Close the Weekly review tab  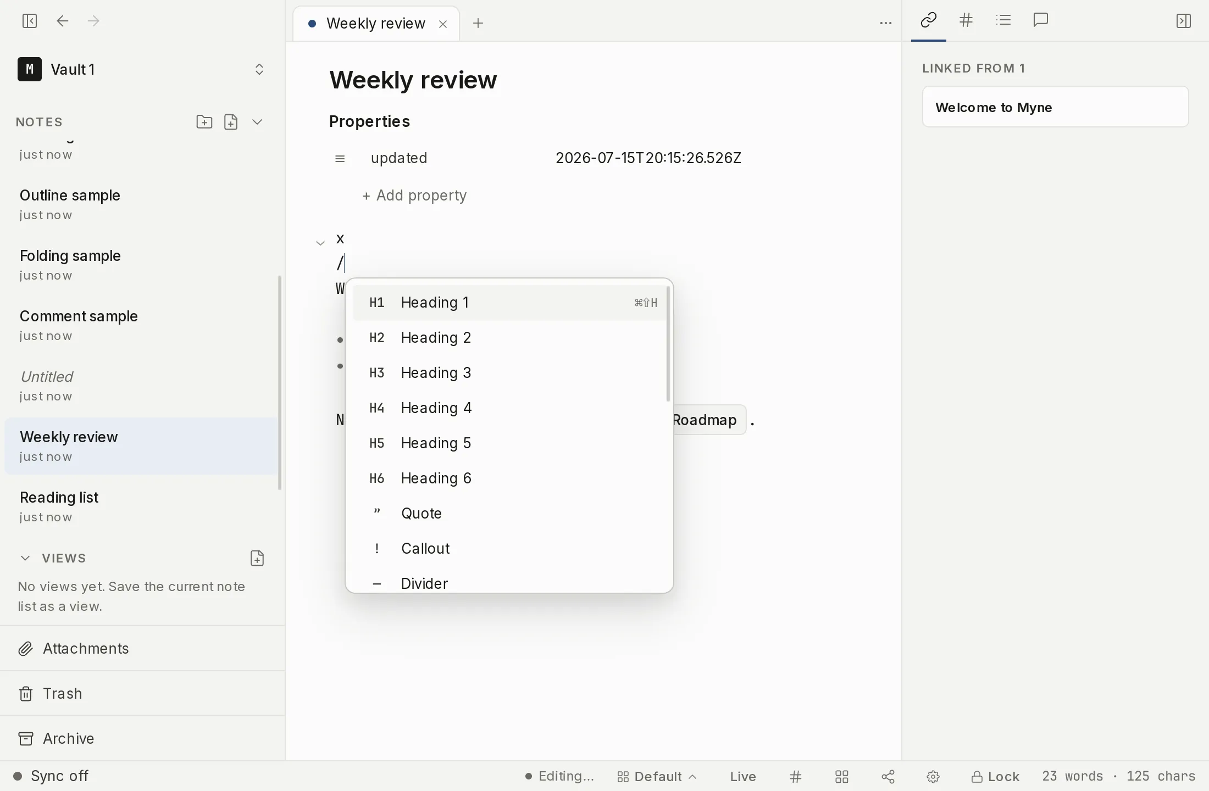(443, 24)
